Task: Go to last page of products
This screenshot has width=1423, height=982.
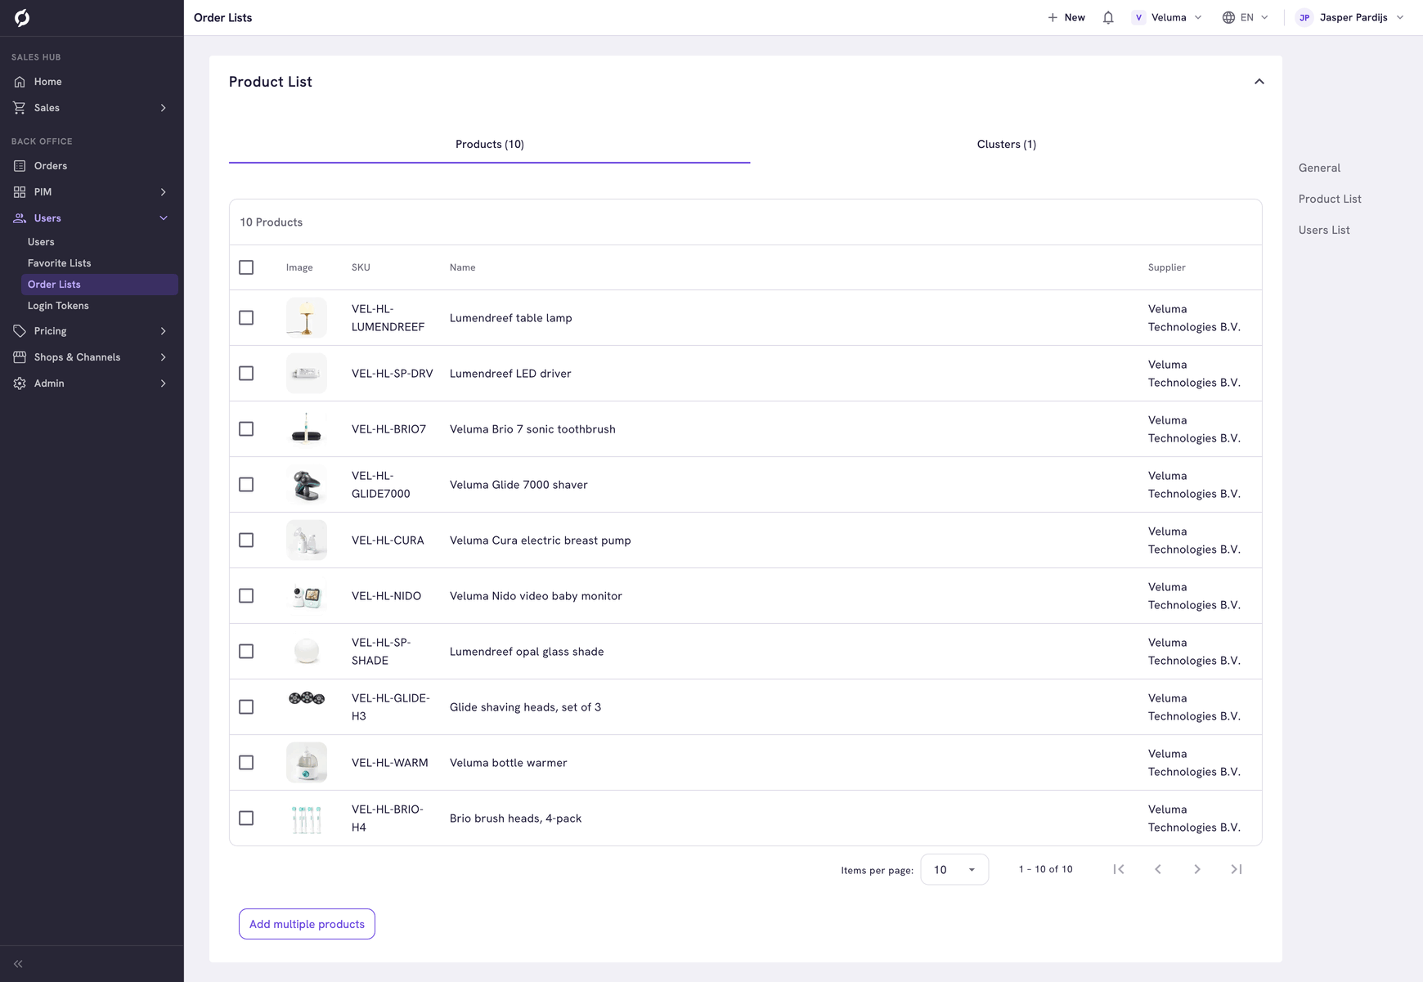Action: click(1237, 869)
